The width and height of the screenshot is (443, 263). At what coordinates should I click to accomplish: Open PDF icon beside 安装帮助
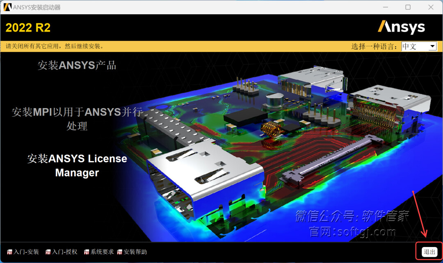click(x=120, y=252)
